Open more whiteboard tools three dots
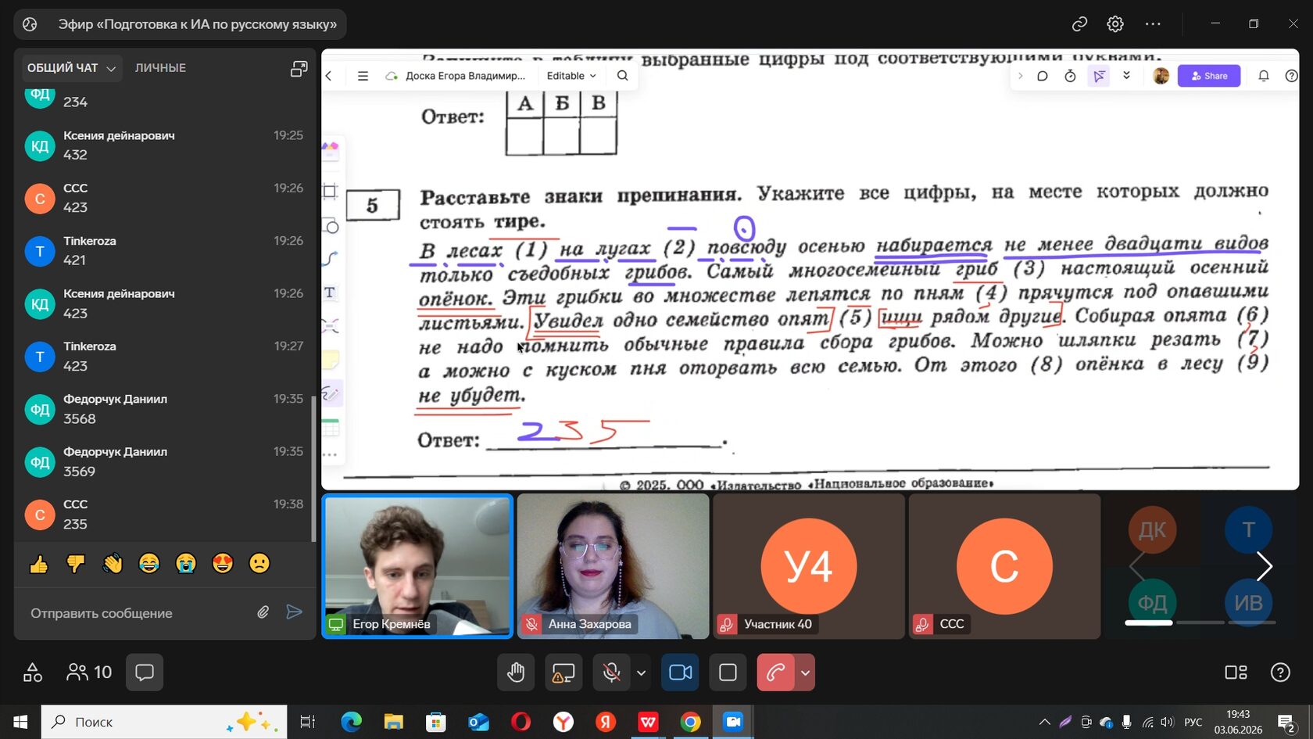1313x739 pixels. coord(331,454)
